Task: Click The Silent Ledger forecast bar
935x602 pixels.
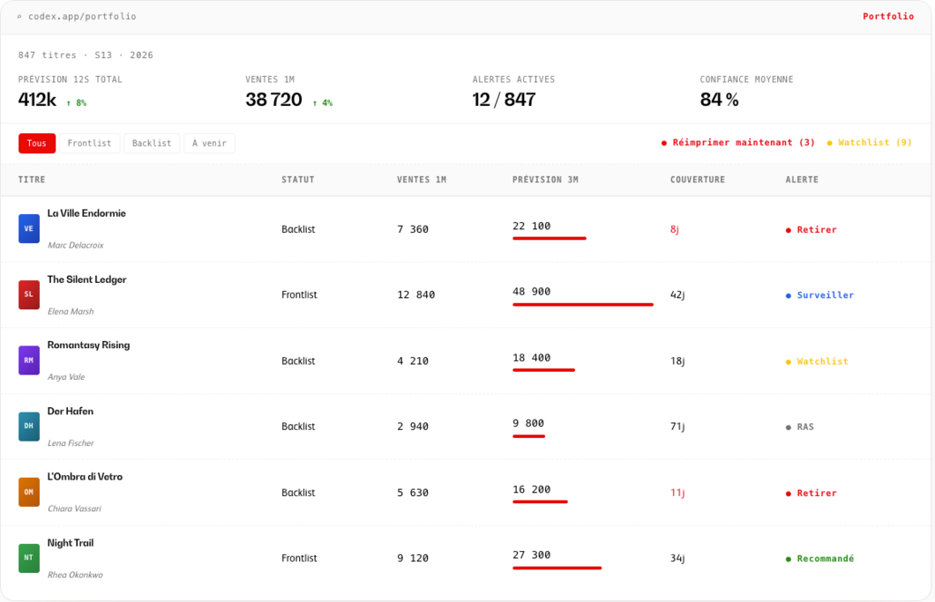Action: click(x=582, y=305)
